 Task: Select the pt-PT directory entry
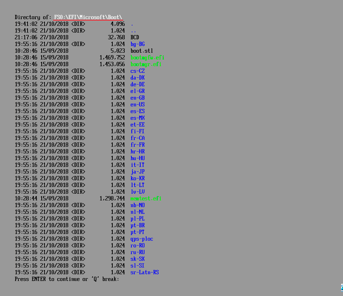click(x=138, y=232)
